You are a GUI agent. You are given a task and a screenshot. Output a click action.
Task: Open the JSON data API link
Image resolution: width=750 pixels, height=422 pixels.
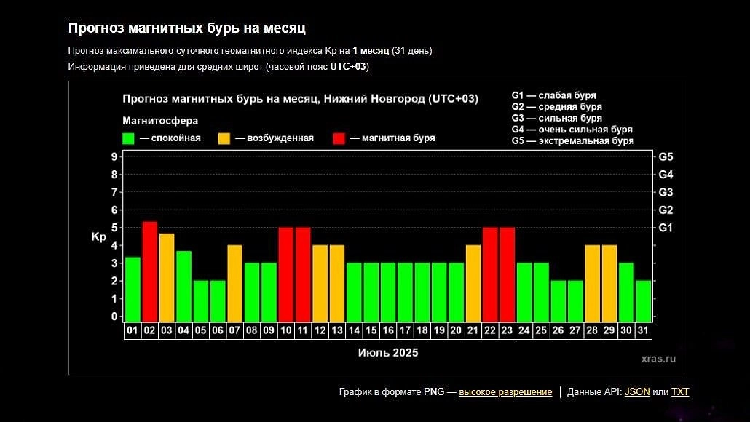[x=637, y=392]
